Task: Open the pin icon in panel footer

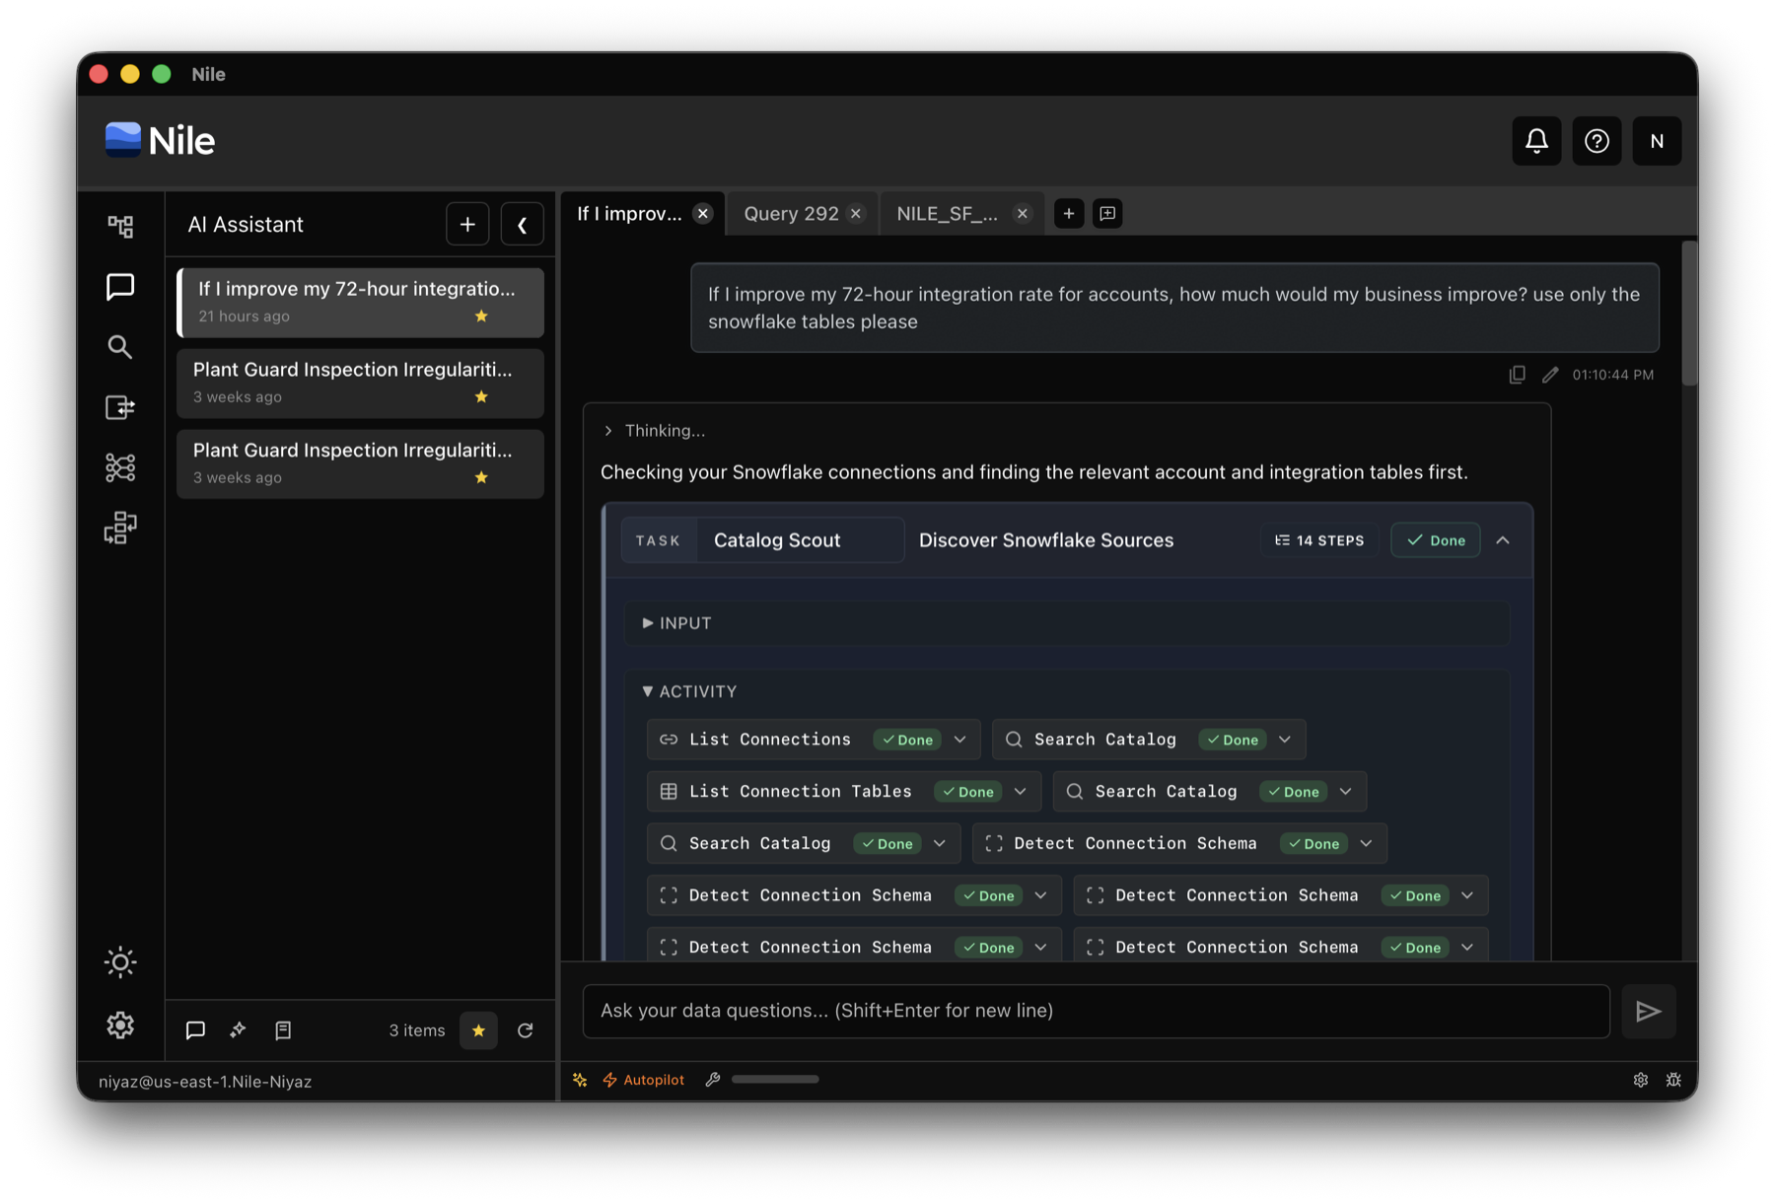Action: tap(239, 1030)
